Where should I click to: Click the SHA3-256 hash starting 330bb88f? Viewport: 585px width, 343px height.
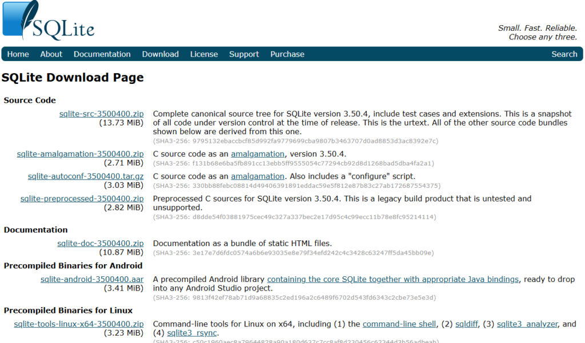[296, 185]
